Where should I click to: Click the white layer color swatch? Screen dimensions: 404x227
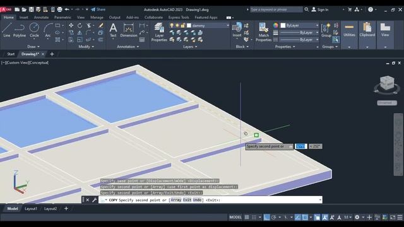[x=189, y=25]
